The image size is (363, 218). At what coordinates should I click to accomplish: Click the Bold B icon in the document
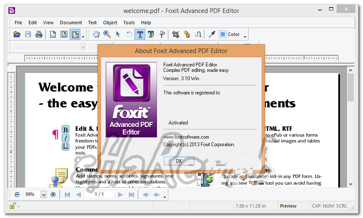(x=65, y=129)
